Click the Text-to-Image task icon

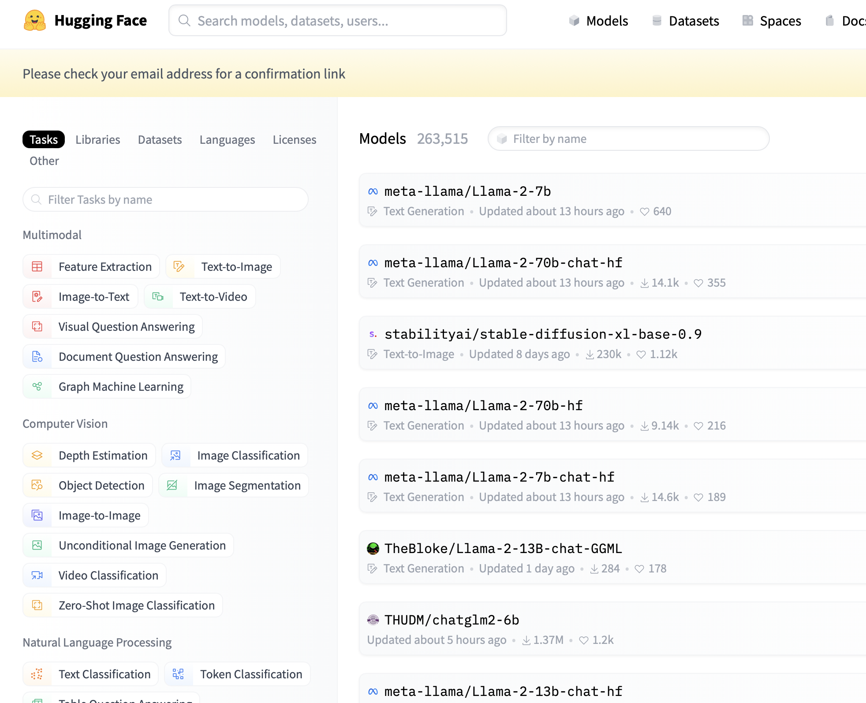click(x=179, y=267)
